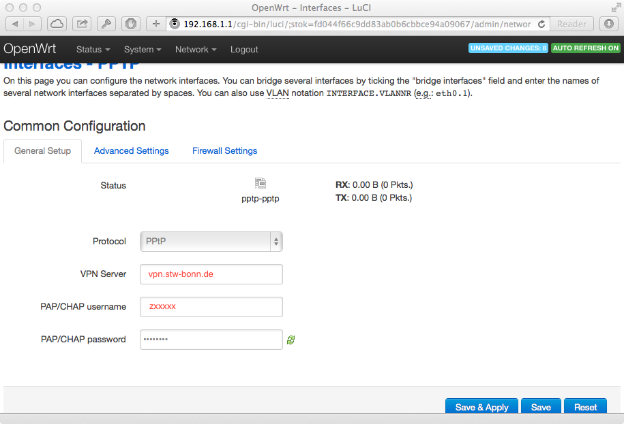Click the e.g. abbreviation text
Image resolution: width=624 pixels, height=424 pixels.
[x=424, y=93]
